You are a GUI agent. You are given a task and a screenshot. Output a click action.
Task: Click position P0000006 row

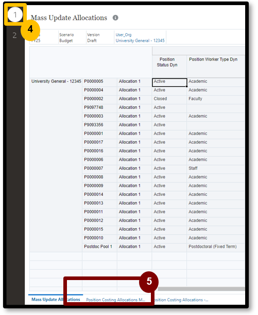(99, 160)
